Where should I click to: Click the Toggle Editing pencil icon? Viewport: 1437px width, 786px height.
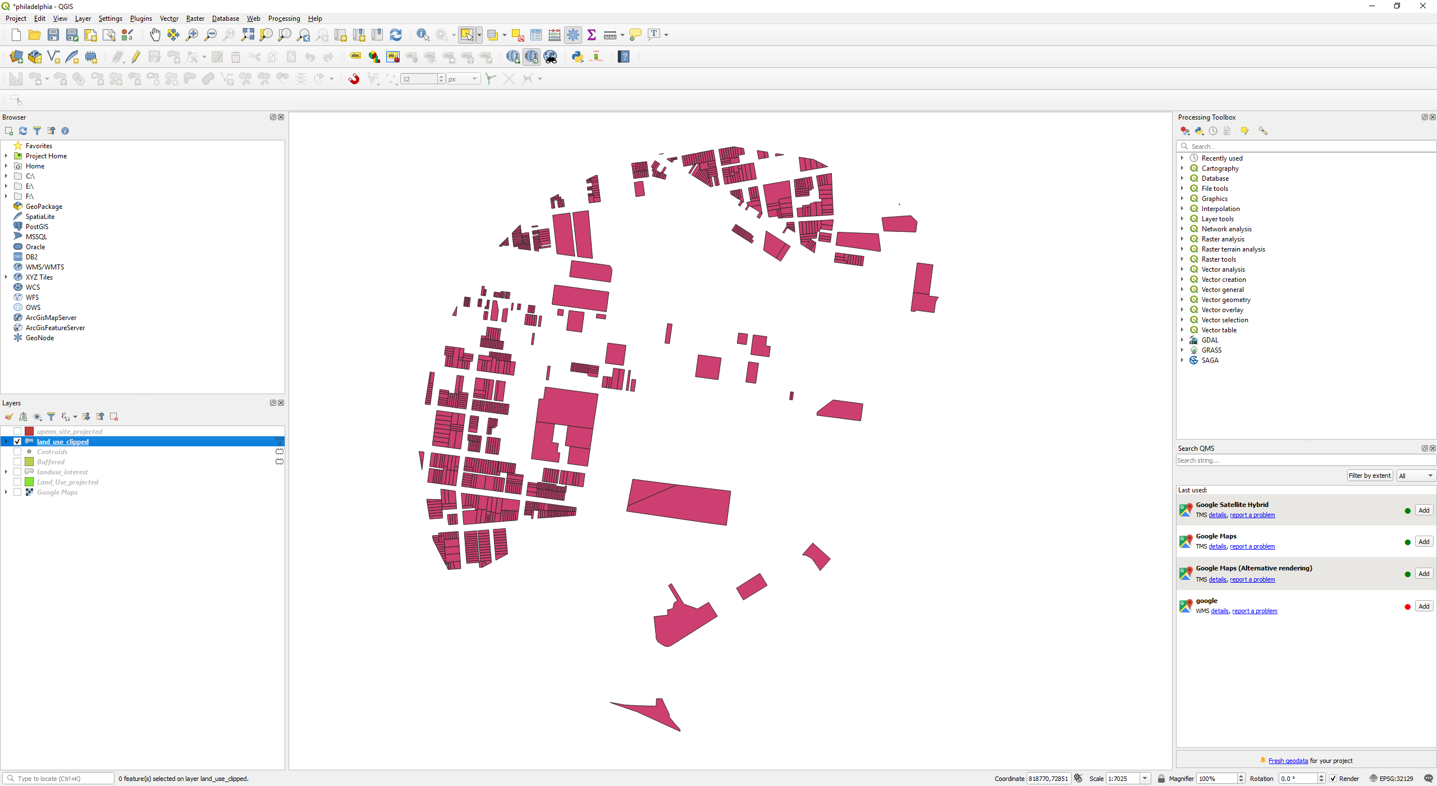pos(136,57)
